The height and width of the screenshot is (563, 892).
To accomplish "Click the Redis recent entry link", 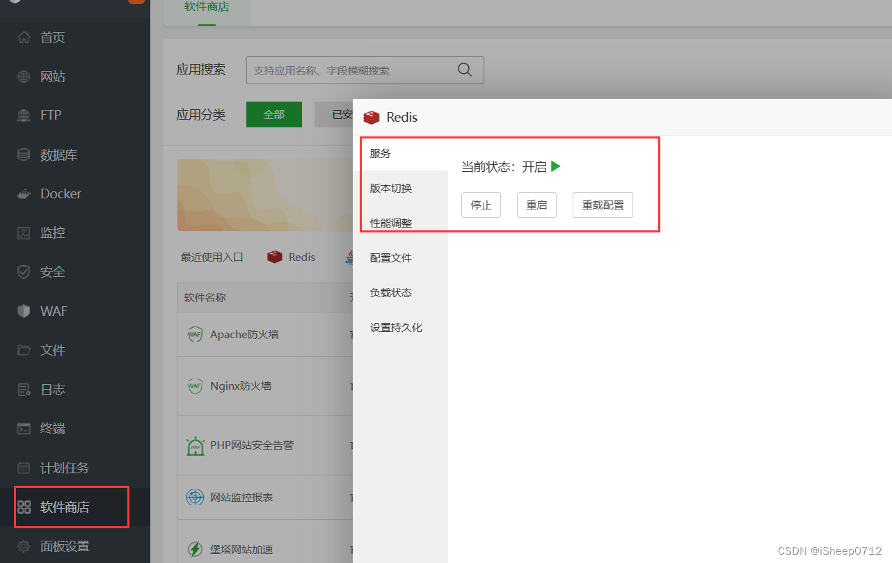I will tap(302, 257).
